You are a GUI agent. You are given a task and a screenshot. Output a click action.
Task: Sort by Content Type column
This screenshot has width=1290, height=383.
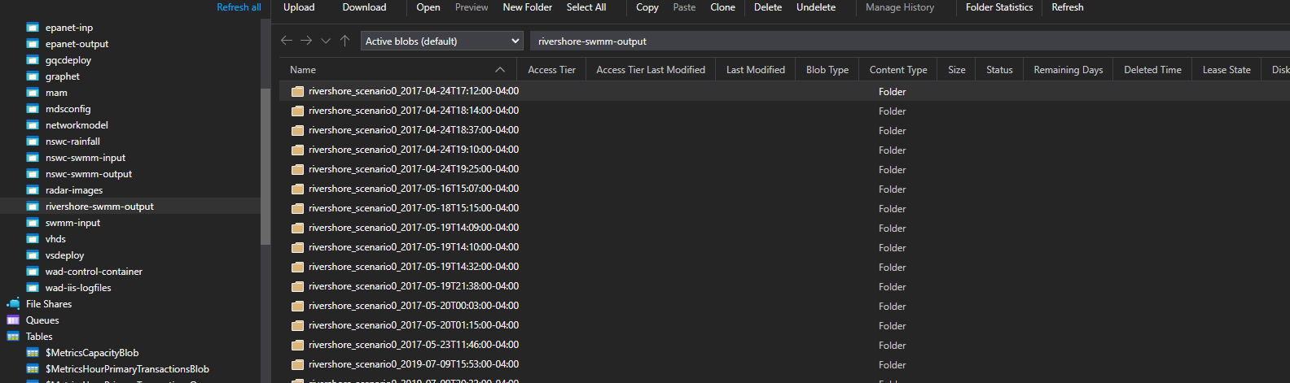click(x=898, y=70)
